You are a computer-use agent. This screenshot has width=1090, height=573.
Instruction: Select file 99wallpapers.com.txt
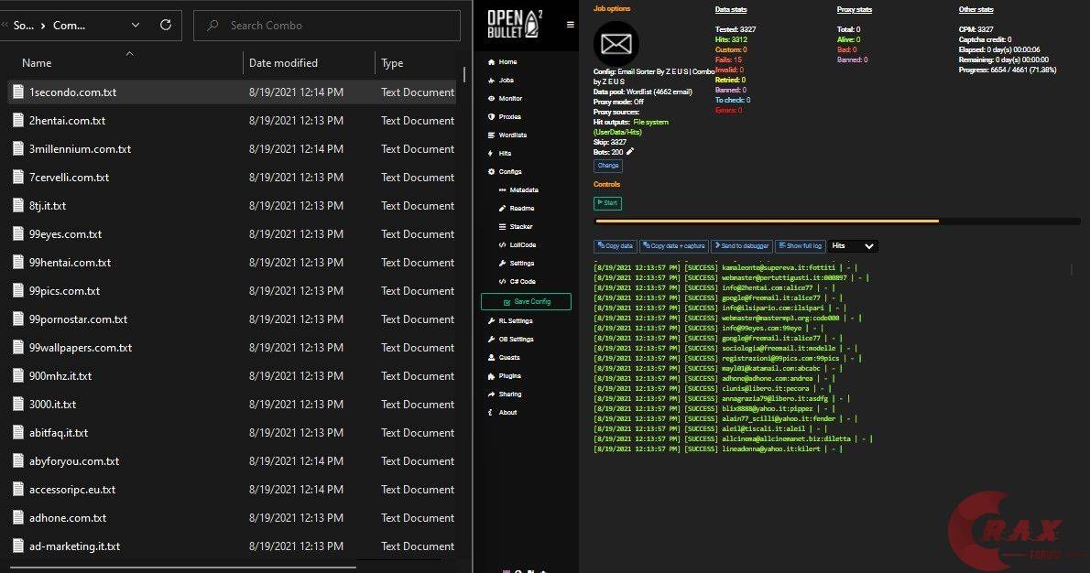pyautogui.click(x=232, y=348)
